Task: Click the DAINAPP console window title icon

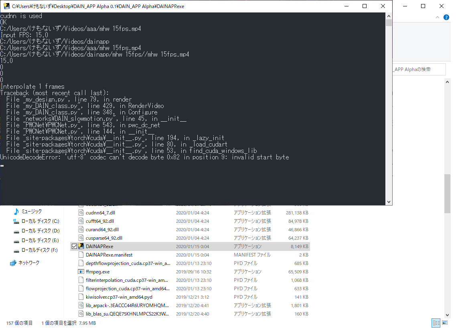Action: point(6,6)
